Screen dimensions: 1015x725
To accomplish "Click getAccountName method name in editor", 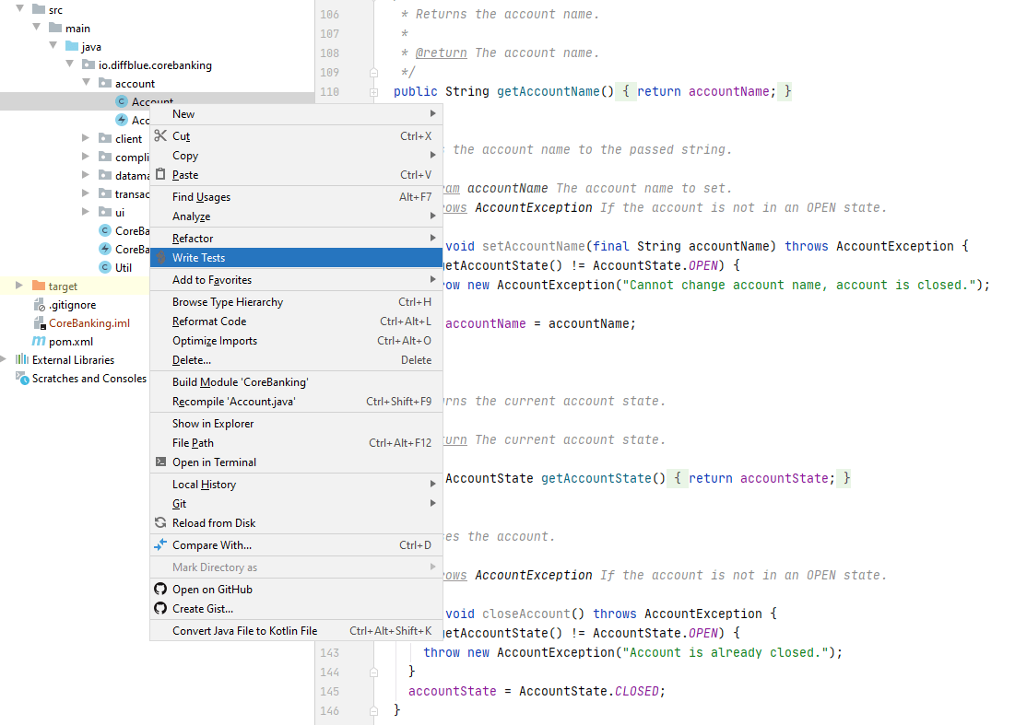I will click(549, 92).
